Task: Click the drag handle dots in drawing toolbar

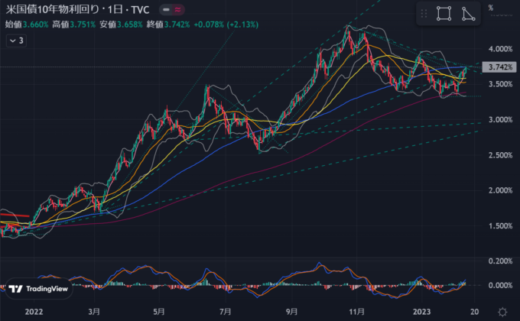Action: (424, 14)
